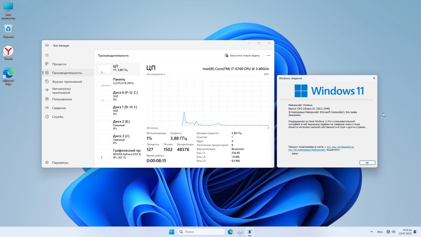Click the 8,0 МБ L3 cache value
The height and width of the screenshot is (237, 421).
[x=235, y=161]
